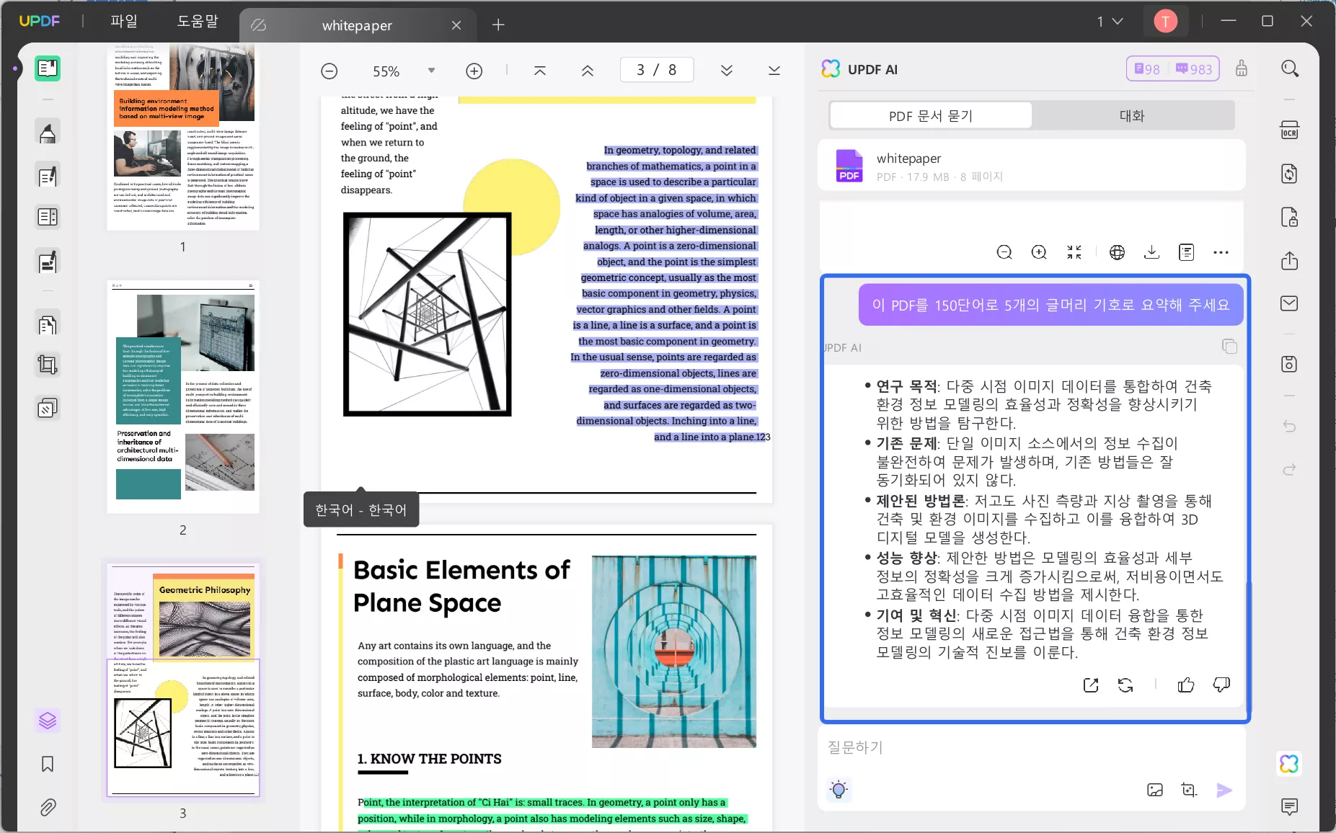Open the Attachments paperclip panel
The image size is (1336, 833).
(48, 807)
